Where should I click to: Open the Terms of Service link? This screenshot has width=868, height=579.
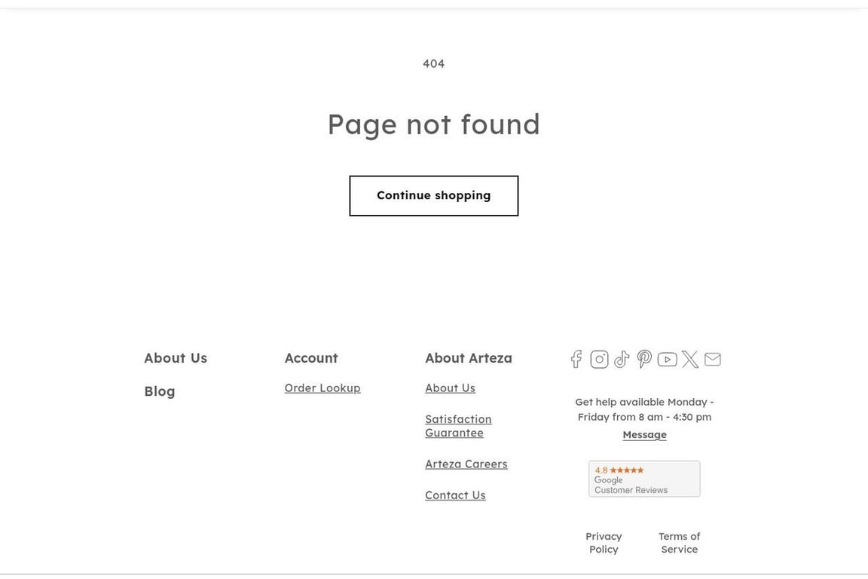pos(679,542)
